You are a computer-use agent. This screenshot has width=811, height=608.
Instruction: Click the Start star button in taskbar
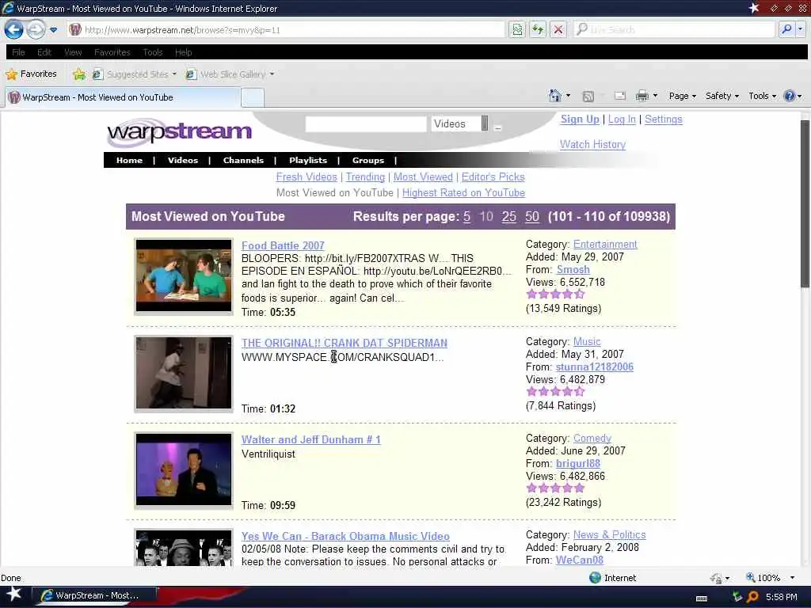[13, 595]
